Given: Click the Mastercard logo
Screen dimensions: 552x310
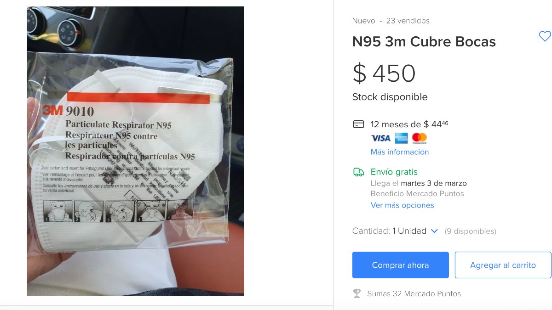Looking at the screenshot, I should point(419,138).
